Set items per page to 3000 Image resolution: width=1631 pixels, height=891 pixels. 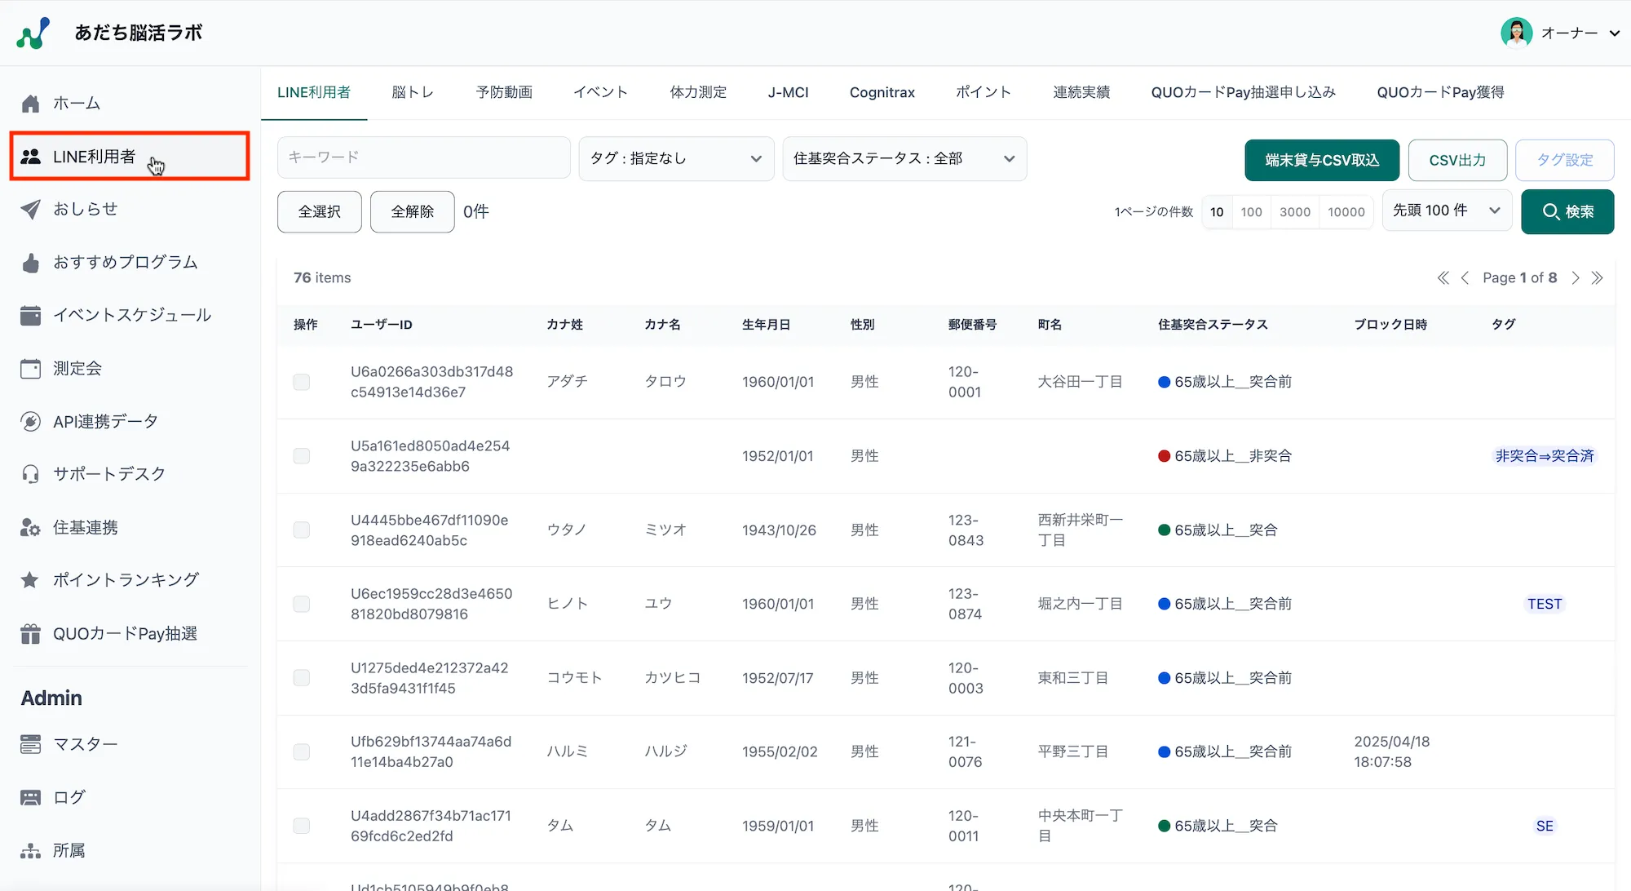pyautogui.click(x=1295, y=212)
